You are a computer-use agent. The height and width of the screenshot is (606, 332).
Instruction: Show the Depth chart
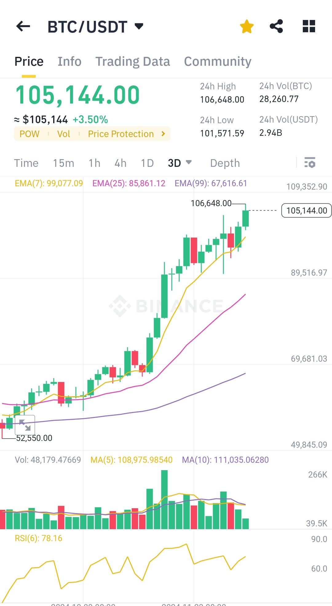(x=225, y=163)
